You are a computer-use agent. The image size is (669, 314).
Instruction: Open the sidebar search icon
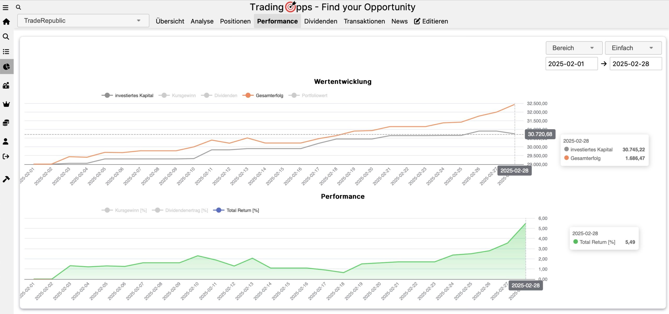(6, 37)
